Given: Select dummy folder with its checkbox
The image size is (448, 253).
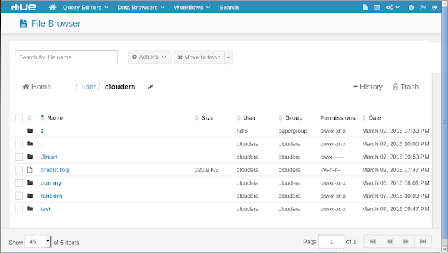Looking at the screenshot, I should [19, 182].
